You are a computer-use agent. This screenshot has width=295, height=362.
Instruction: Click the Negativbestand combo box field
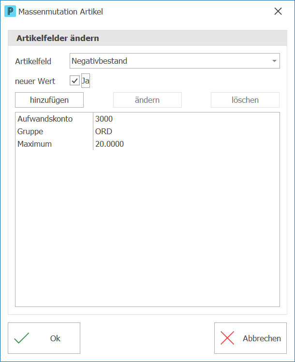click(x=175, y=61)
